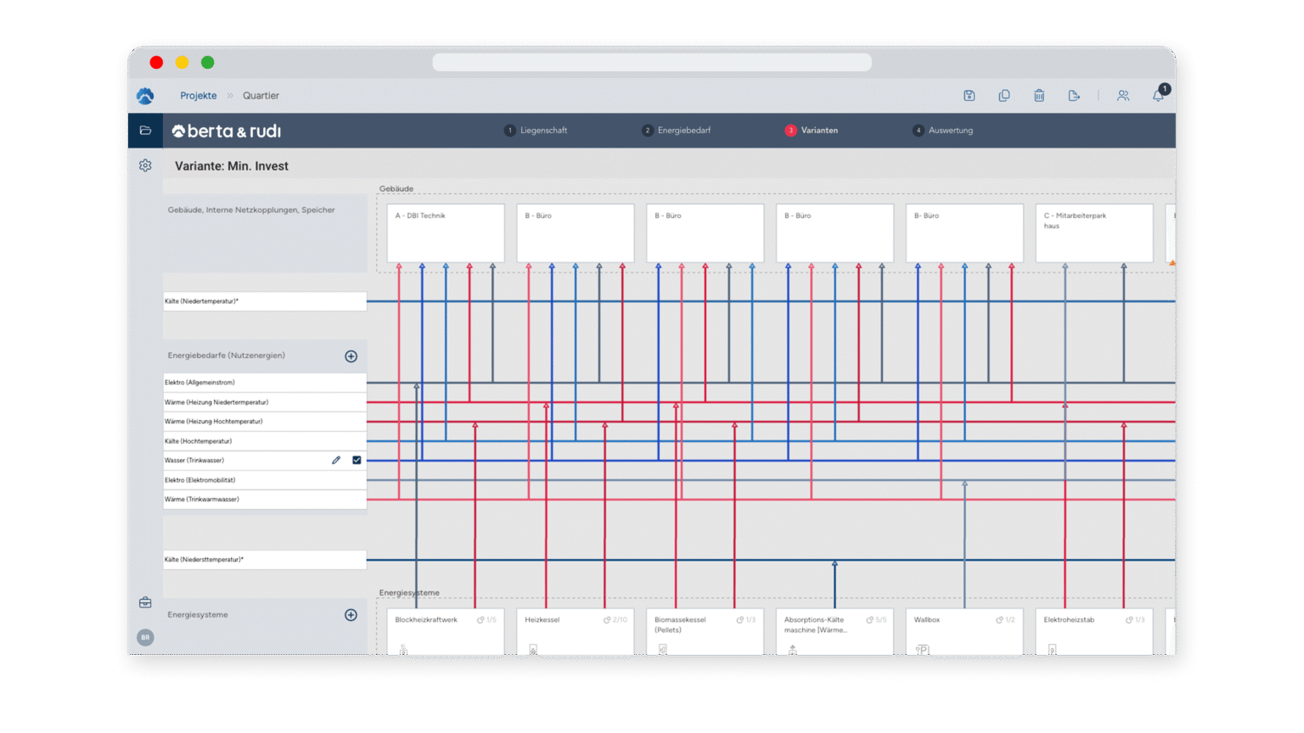Viewport: 1304px width, 733px height.
Task: Click the export file icon
Action: click(1074, 96)
